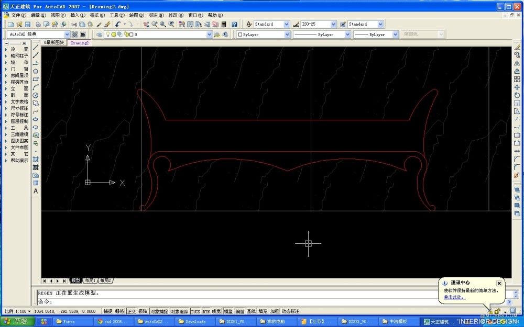Click the blue Help question icon
This screenshot has width=524, height=327.
[x=234, y=25]
